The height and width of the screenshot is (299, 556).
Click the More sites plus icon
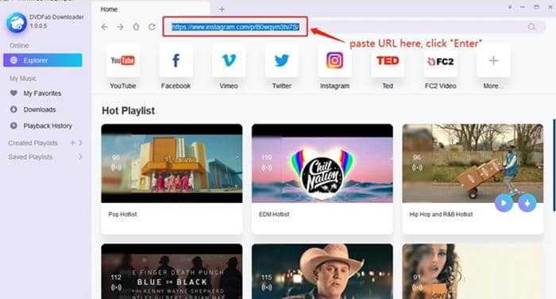pyautogui.click(x=493, y=60)
